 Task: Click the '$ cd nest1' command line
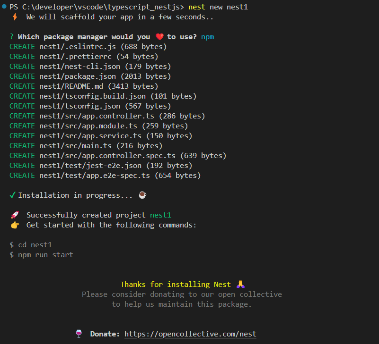(x=31, y=245)
